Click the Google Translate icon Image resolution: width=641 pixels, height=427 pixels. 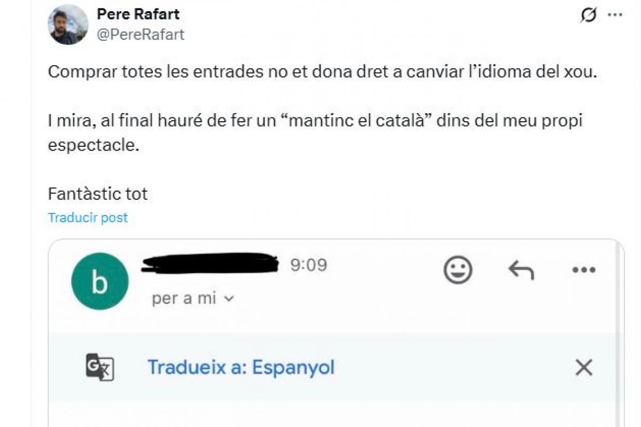(x=100, y=368)
